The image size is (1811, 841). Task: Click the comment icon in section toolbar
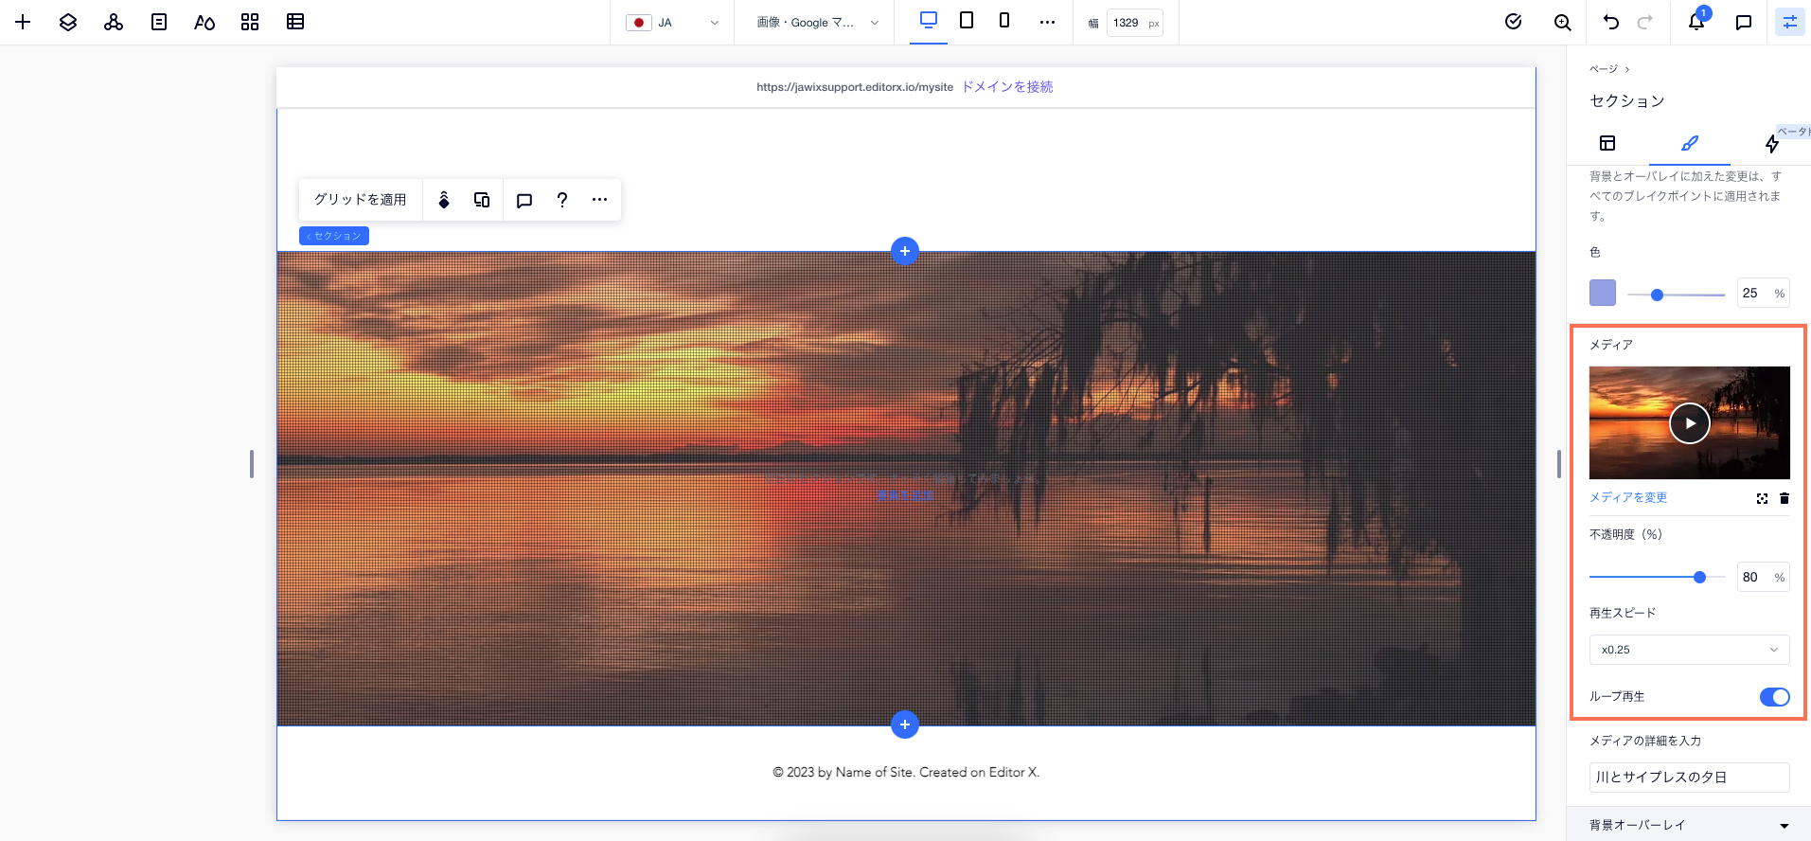(524, 200)
